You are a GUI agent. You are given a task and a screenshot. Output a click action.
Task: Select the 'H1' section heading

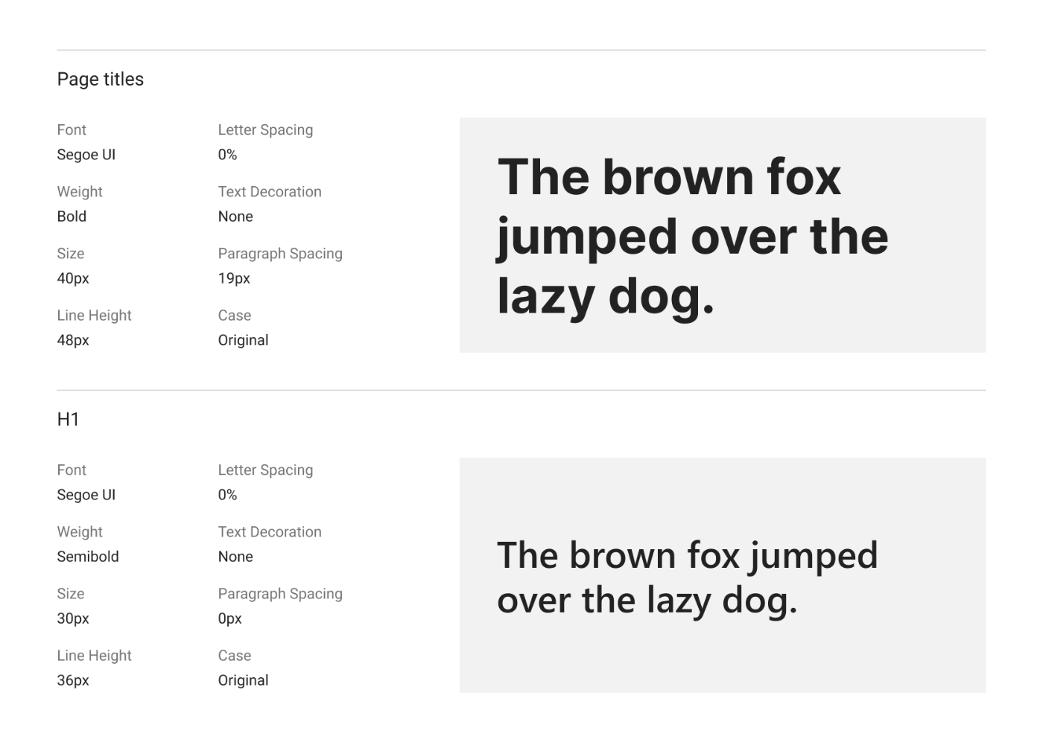68,419
